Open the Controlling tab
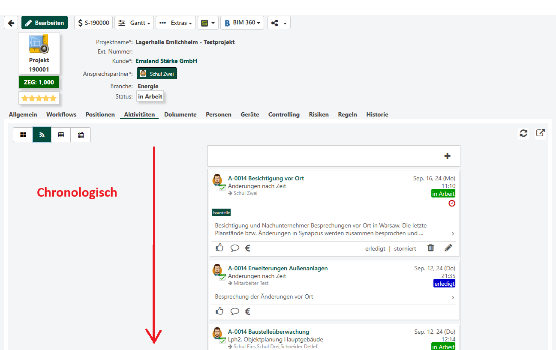The image size is (556, 350). 283,114
